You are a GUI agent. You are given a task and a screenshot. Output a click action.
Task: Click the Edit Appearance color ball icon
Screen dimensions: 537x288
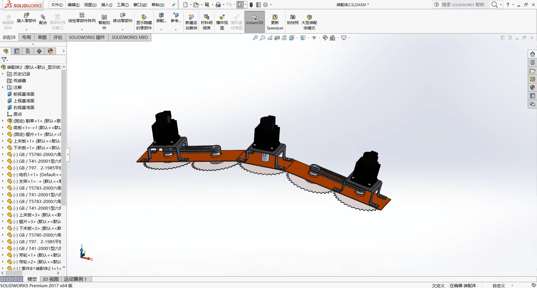(x=325, y=38)
